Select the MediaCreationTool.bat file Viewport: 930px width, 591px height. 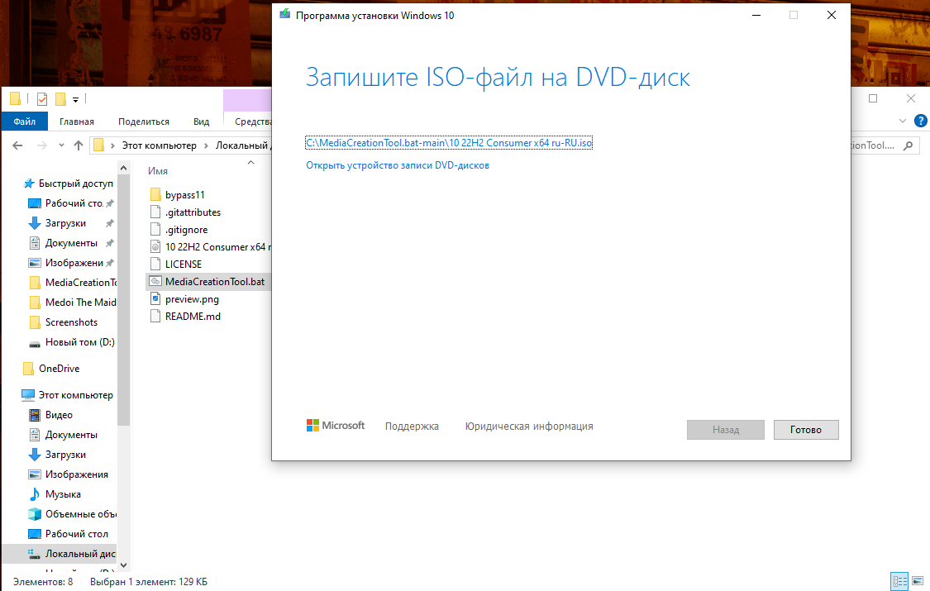coord(214,281)
